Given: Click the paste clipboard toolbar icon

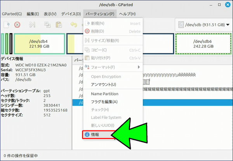Looking at the screenshot, I should point(59,25).
